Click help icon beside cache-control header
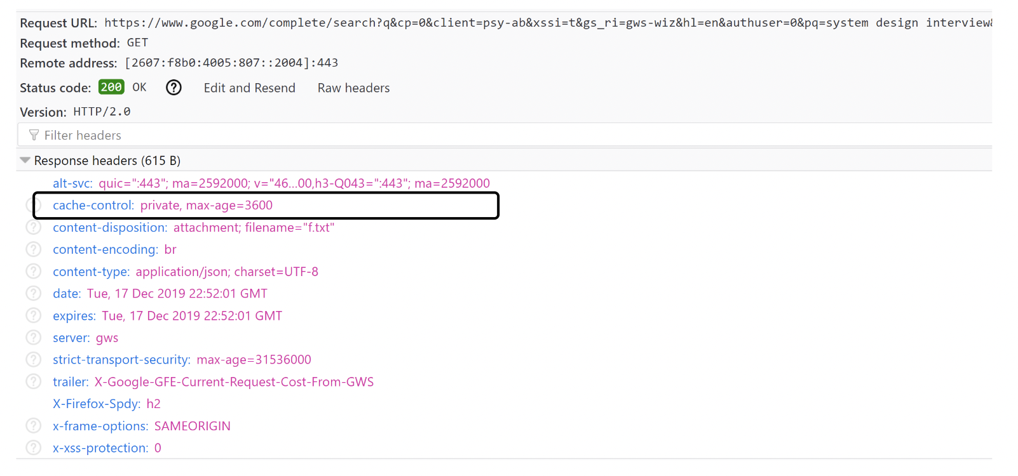 [x=33, y=206]
